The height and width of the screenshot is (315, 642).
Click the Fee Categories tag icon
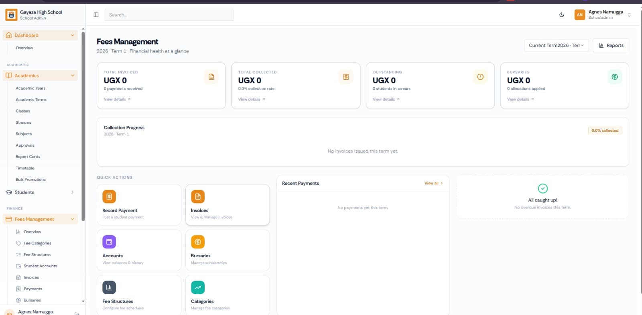click(18, 243)
